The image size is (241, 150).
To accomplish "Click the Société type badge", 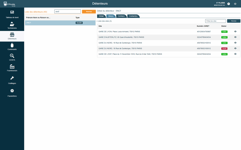I will tap(79, 23).
